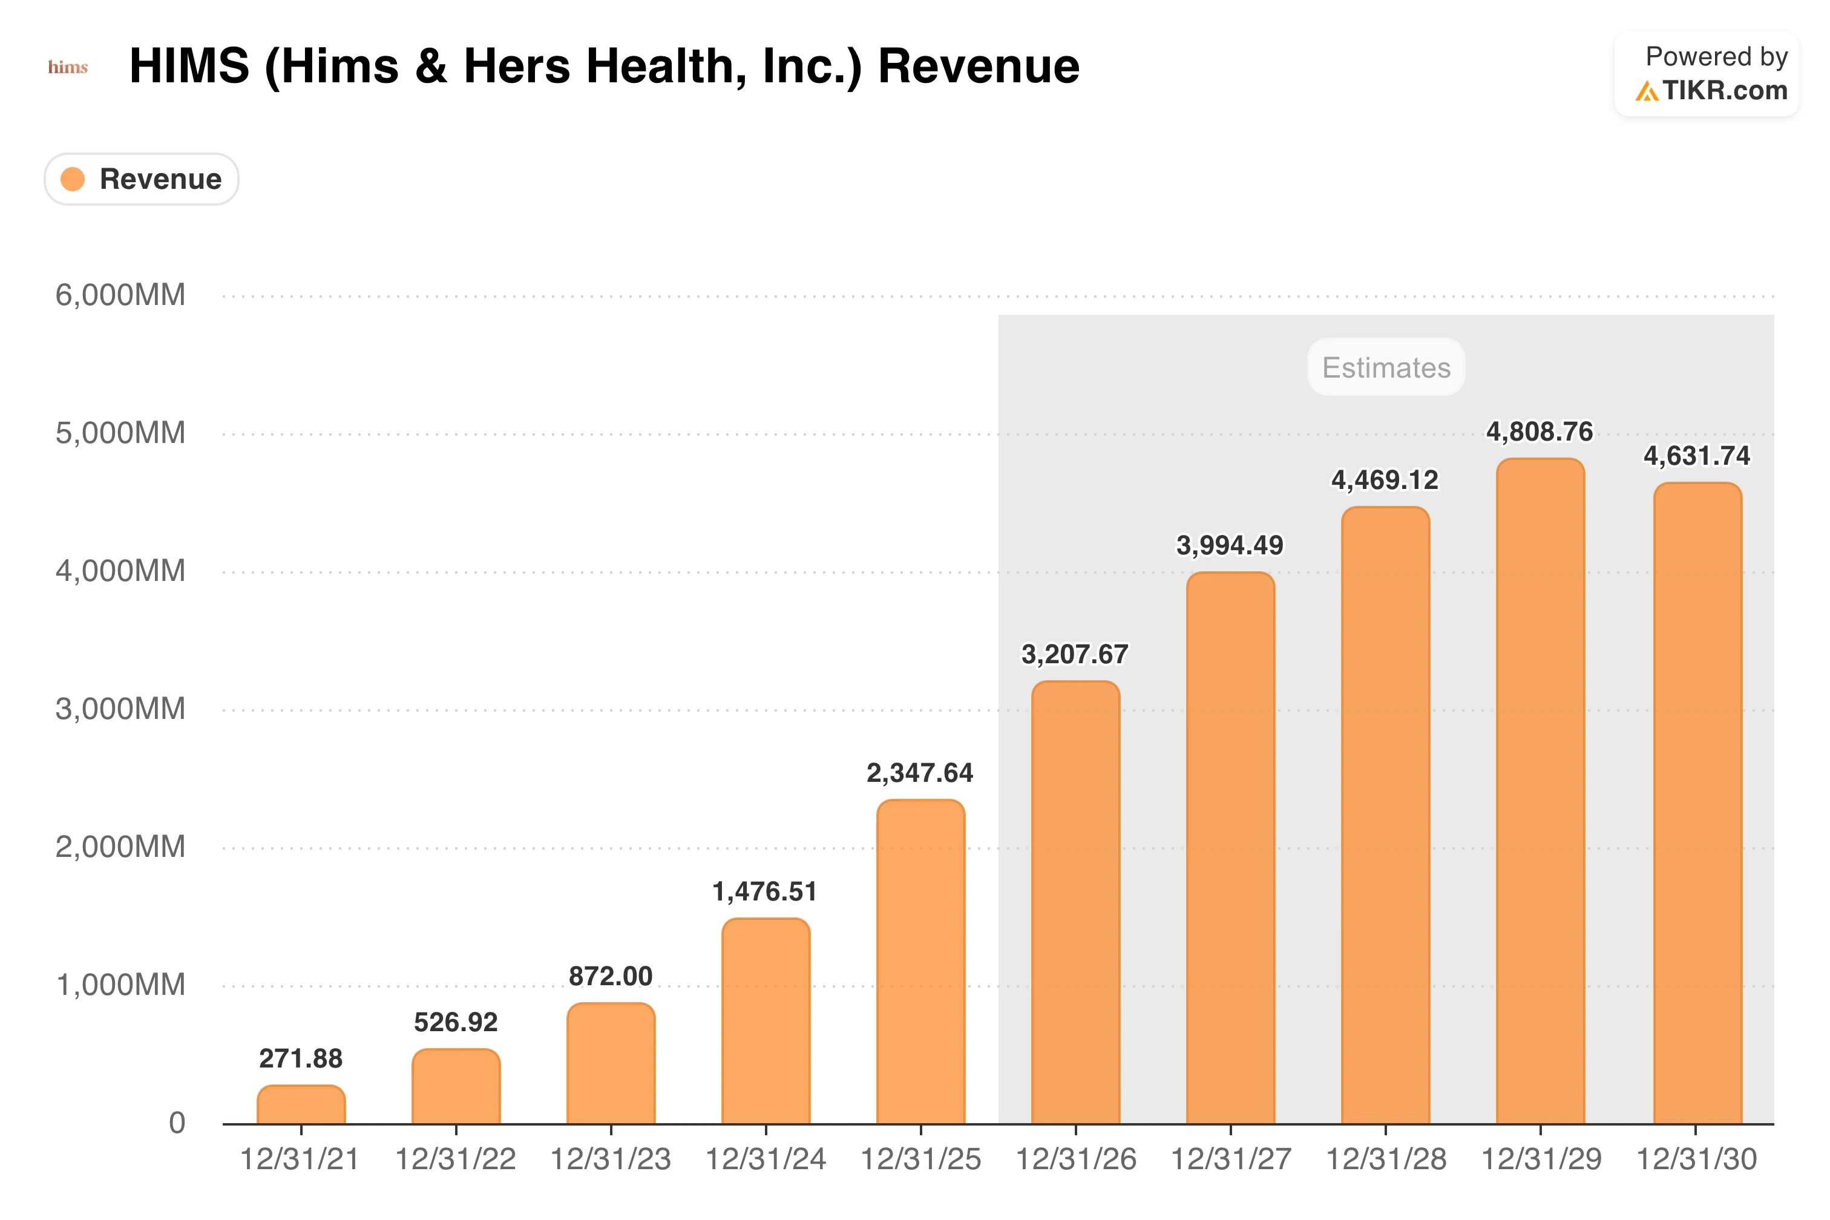Click the Estimates label badge
This screenshot has height=1220, width=1830.
point(1386,367)
